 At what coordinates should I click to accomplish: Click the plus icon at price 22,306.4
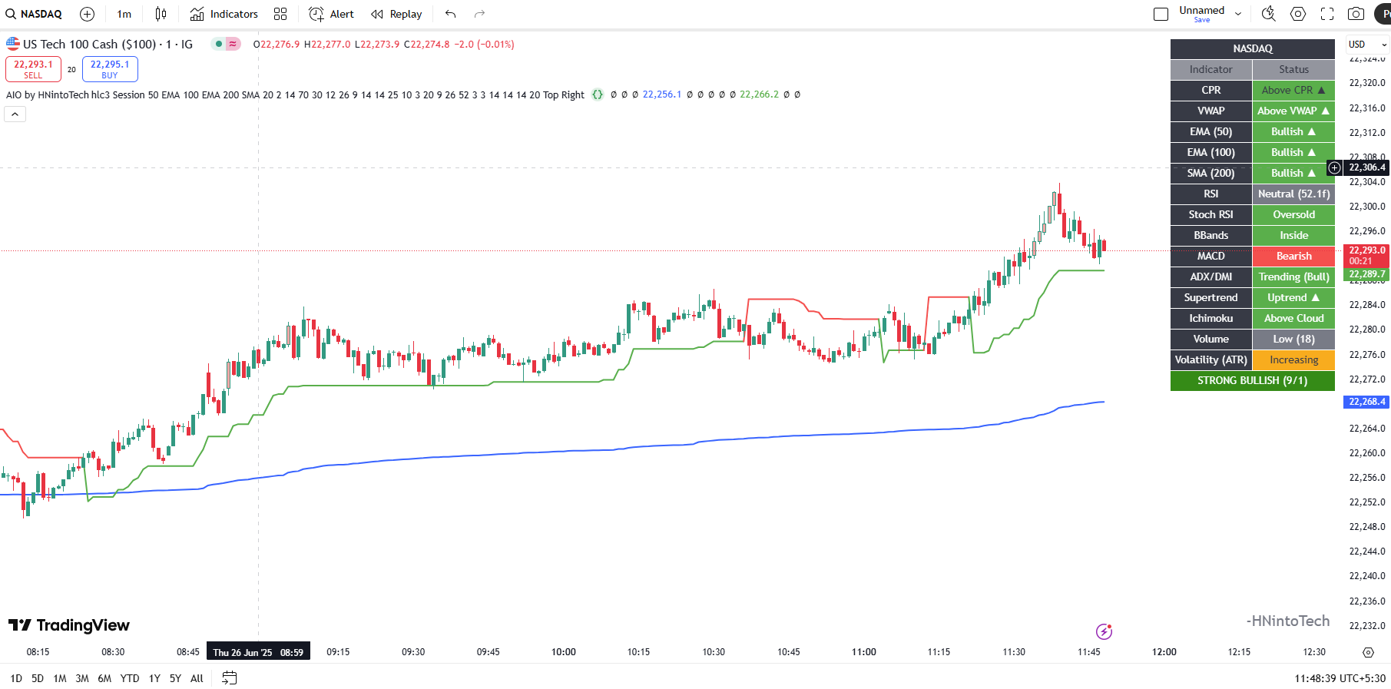[x=1335, y=167]
